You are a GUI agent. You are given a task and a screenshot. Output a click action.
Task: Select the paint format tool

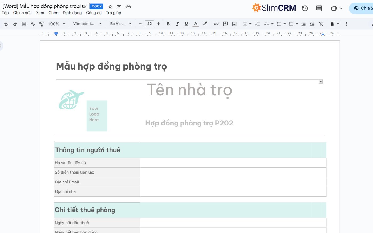(x=41, y=24)
